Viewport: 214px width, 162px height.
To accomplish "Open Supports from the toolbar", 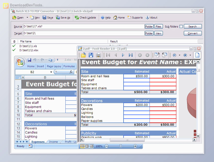I will coord(135,17).
